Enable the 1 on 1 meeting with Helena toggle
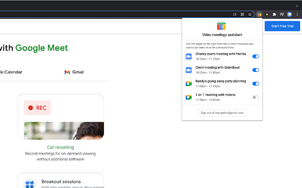Image resolution: width=302 pixels, height=188 pixels. 256,97
